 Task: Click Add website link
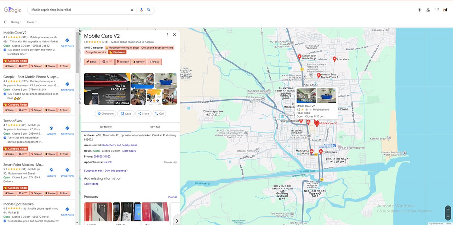point(91,184)
